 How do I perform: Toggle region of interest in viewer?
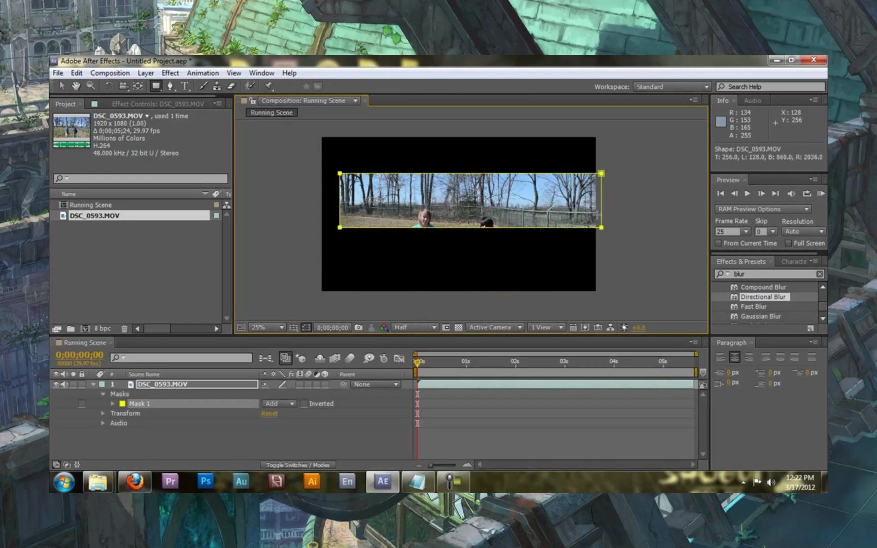click(446, 328)
